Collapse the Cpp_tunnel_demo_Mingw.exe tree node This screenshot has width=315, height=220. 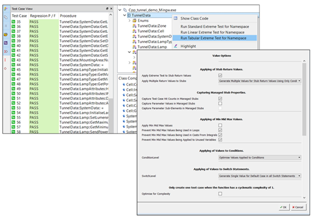pos(120,10)
